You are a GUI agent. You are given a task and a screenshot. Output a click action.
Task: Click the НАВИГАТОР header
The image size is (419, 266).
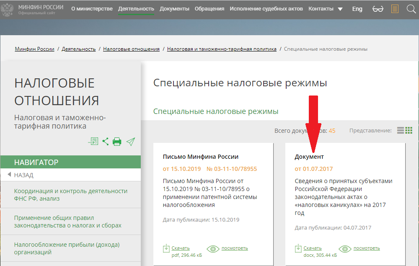(x=70, y=162)
